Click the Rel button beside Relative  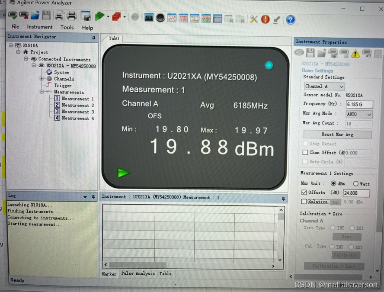(x=335, y=202)
